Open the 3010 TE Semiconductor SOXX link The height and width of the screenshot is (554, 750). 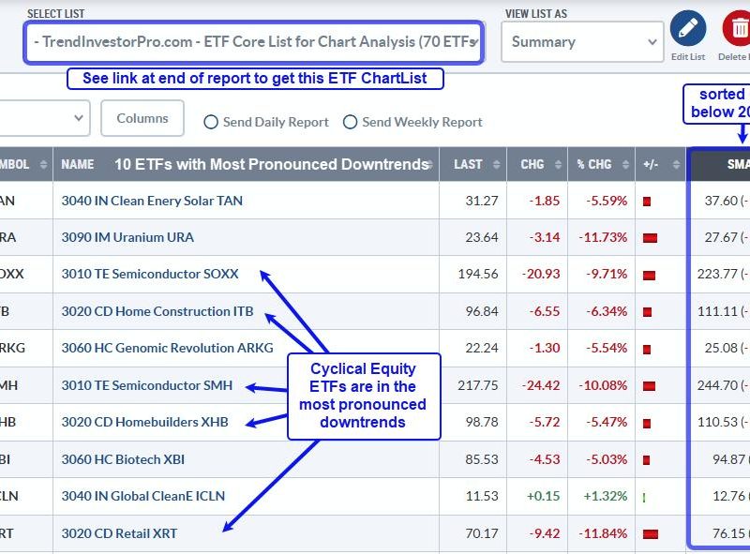(150, 274)
